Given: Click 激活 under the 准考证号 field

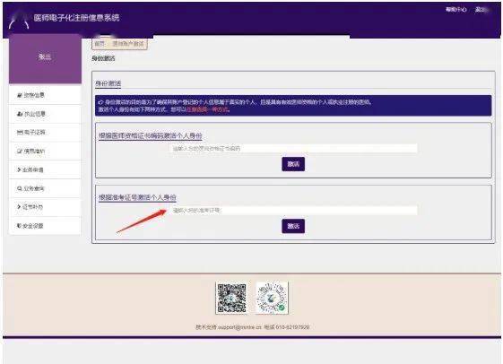Looking at the screenshot, I should coord(293,226).
